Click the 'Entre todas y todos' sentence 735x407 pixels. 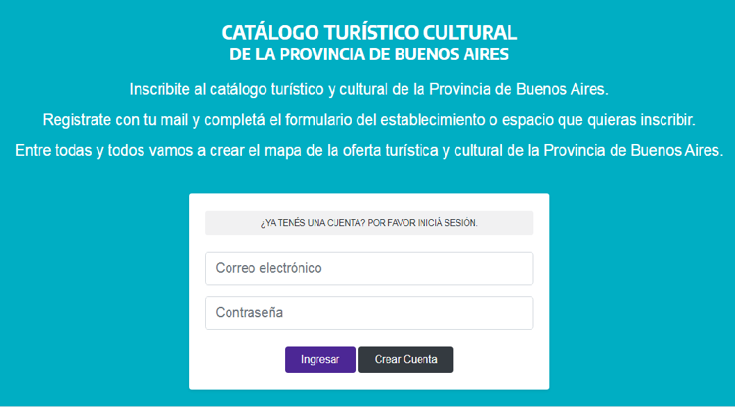pos(369,150)
